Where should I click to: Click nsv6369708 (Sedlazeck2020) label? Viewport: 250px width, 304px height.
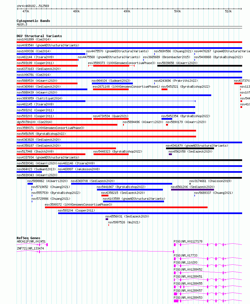point(93,181)
